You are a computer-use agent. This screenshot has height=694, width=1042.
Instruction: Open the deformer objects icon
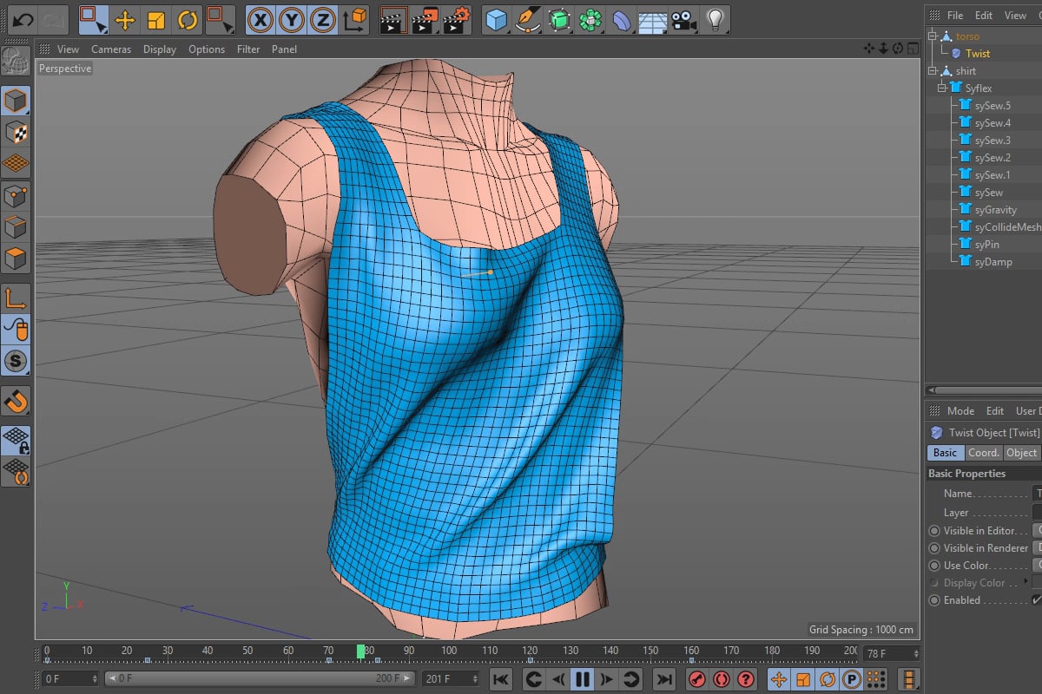tap(622, 19)
